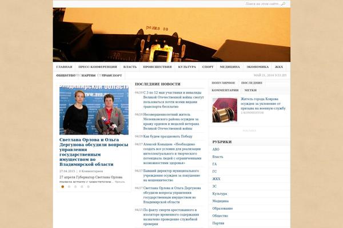
Task: Focus the site search input field
Action: point(262,4)
